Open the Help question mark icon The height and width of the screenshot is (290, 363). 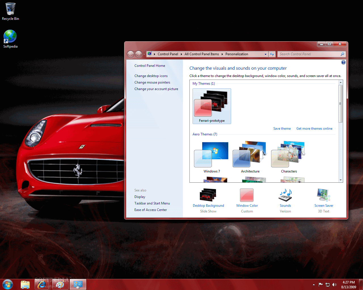[x=343, y=62]
